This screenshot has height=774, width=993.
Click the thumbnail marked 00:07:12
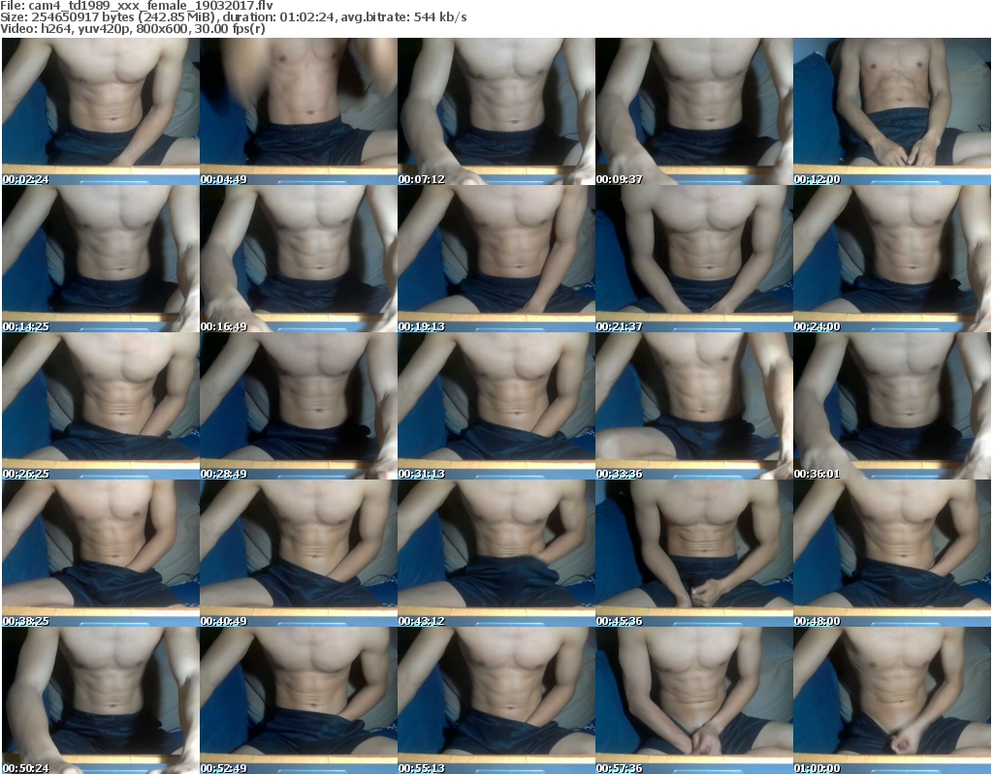click(496, 111)
